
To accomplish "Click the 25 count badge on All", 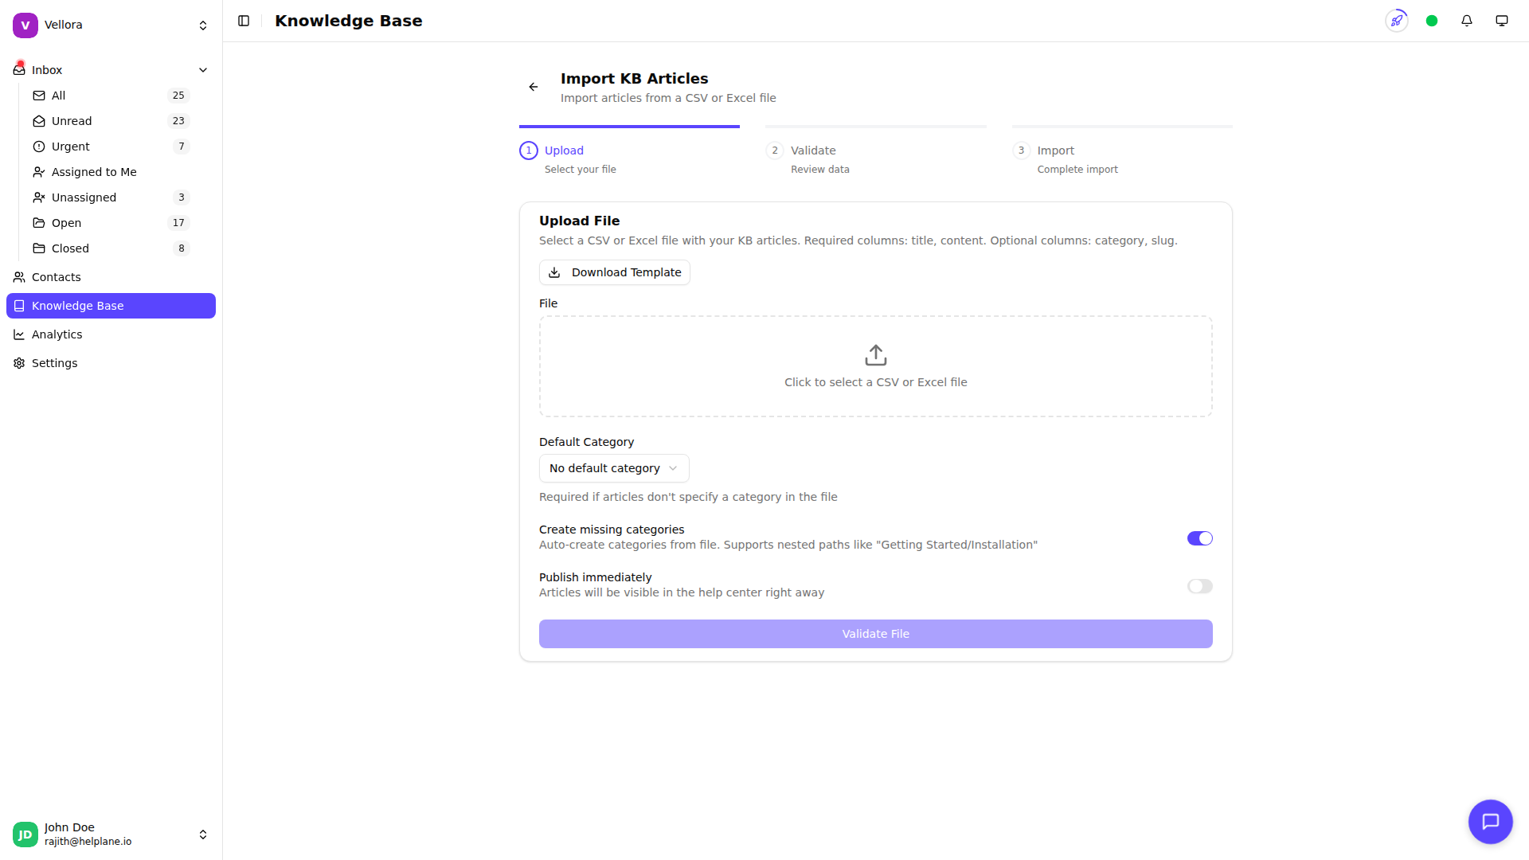I will [x=178, y=96].
